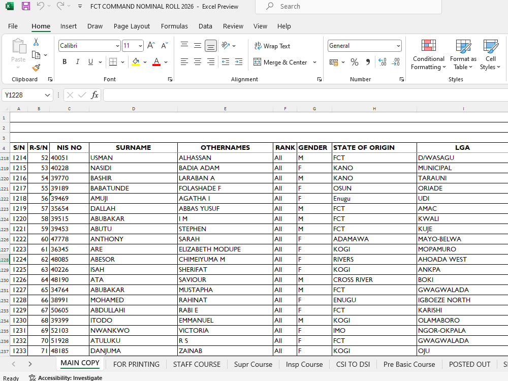Click Increase Indent icon
This screenshot has height=381, width=508.
pos(239,61)
